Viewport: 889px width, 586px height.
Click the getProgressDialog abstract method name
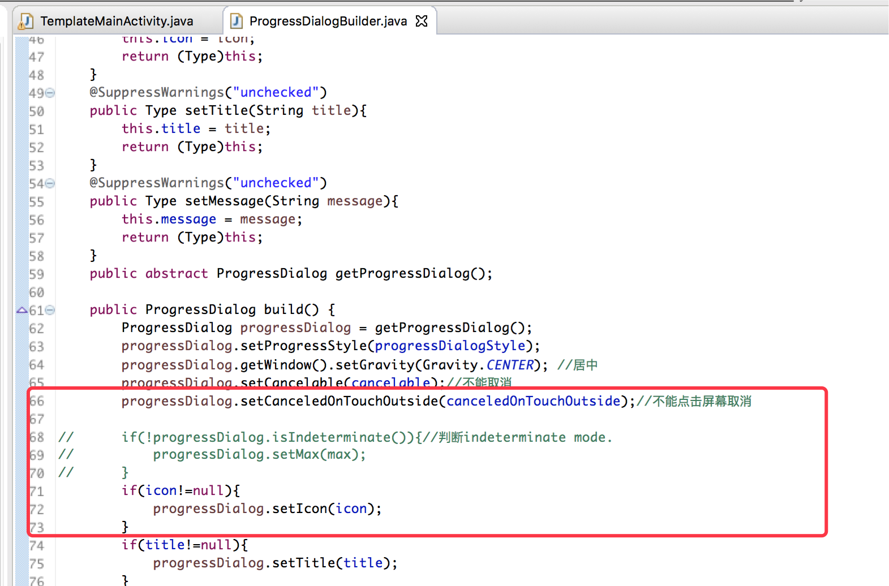403,274
